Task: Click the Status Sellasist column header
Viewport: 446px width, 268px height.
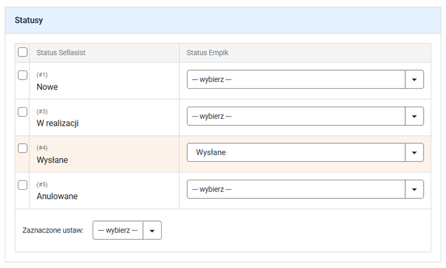Action: tap(61, 53)
